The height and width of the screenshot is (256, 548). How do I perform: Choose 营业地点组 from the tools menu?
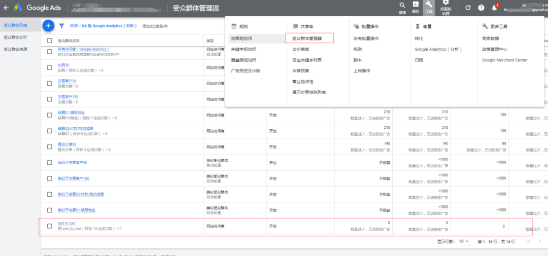pos(302,82)
